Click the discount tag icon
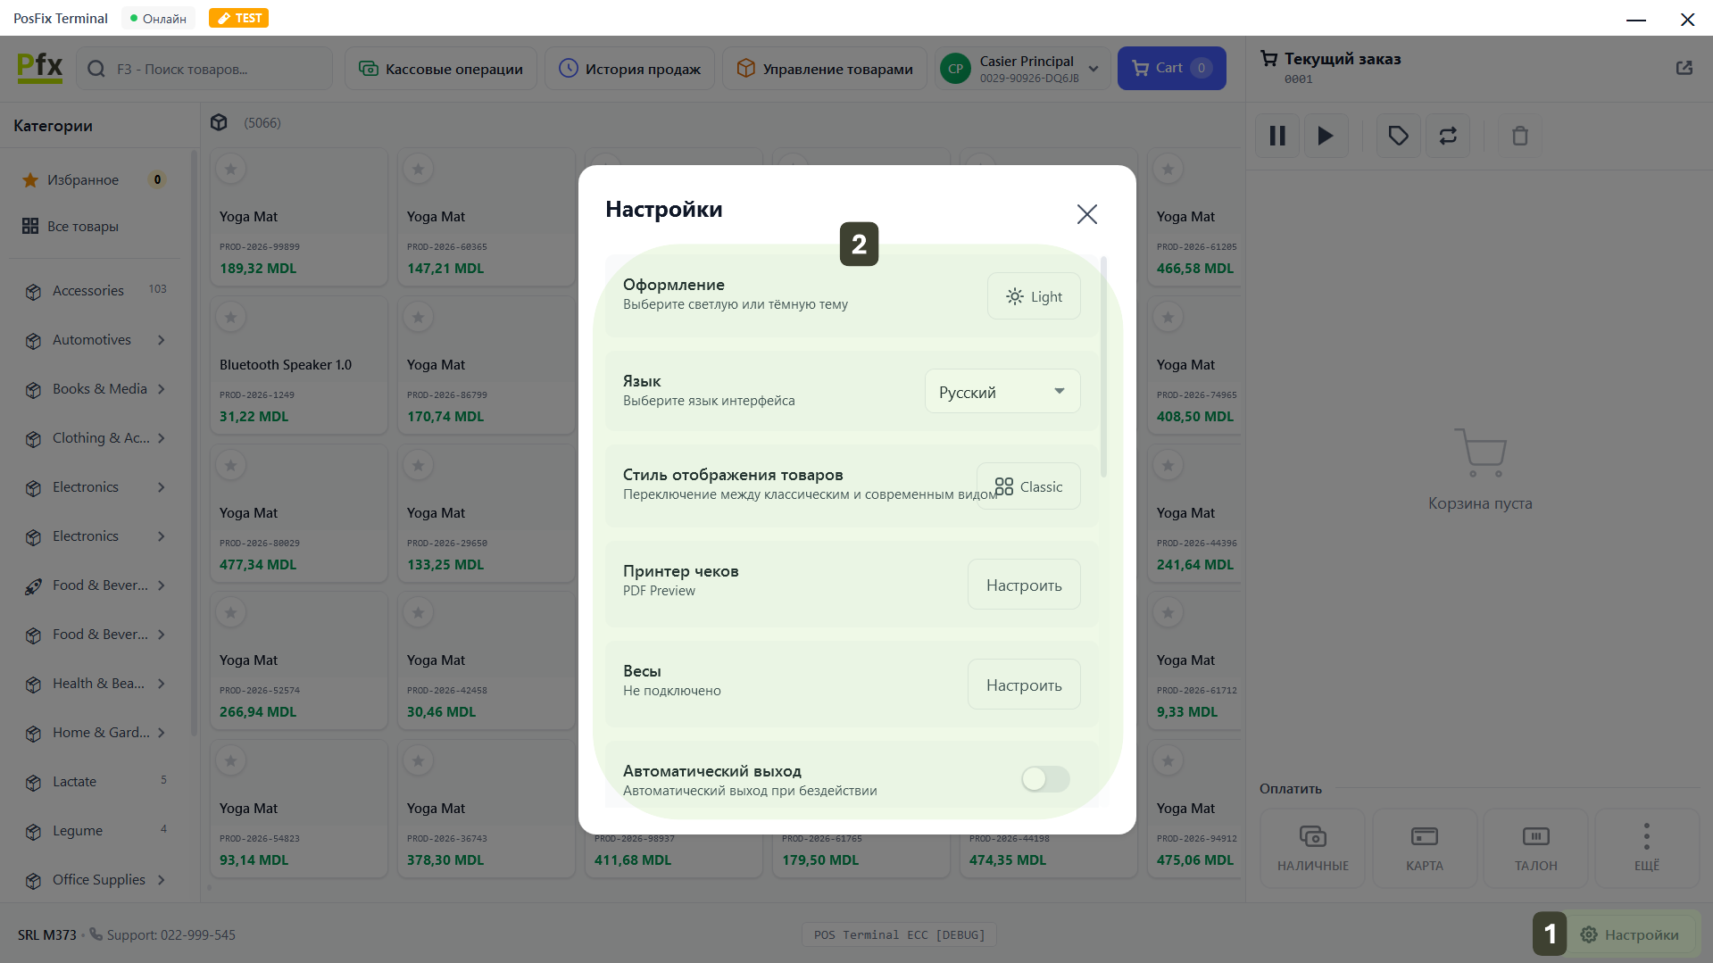This screenshot has width=1713, height=963. pyautogui.click(x=1398, y=136)
